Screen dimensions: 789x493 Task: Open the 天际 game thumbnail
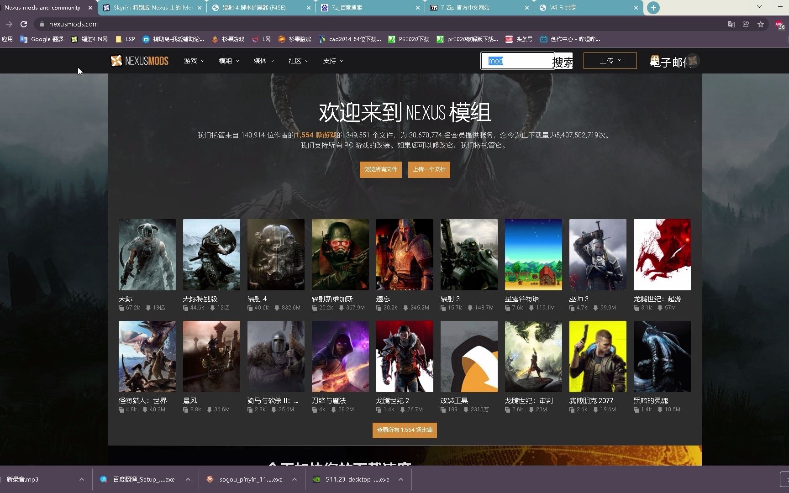coord(147,255)
